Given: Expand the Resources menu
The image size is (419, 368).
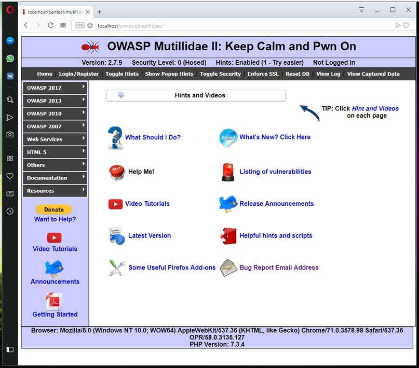Looking at the screenshot, I should 55,191.
